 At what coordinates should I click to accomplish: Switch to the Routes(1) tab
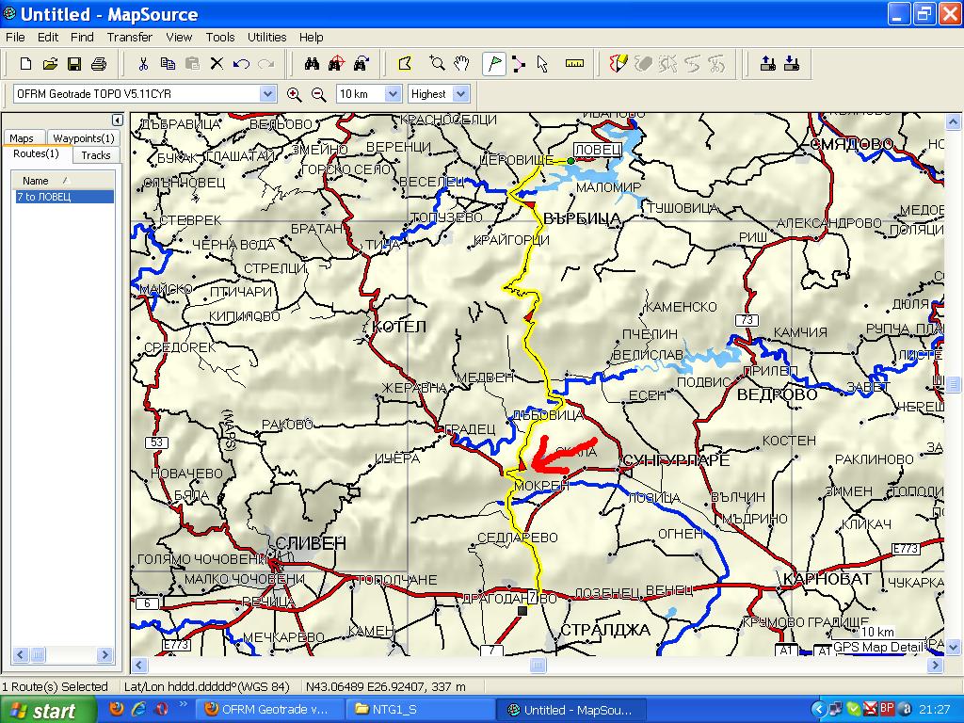[37, 153]
